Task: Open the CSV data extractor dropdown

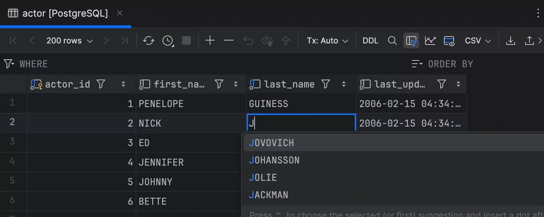Action: 478,41
